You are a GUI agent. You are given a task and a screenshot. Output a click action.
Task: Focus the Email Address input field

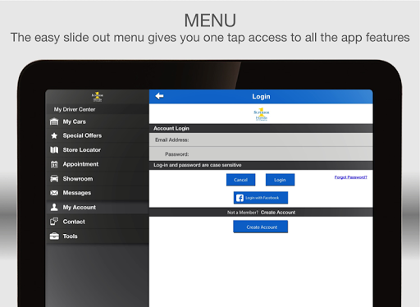(x=261, y=140)
